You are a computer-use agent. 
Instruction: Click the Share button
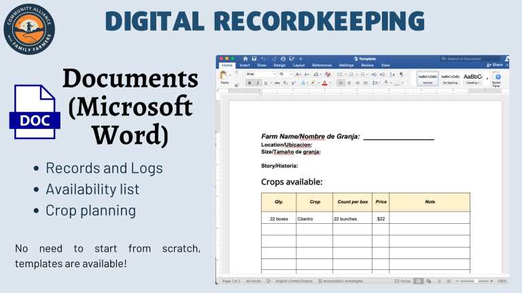point(493,65)
